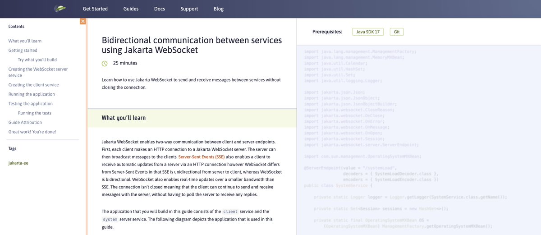Go to Great work! You're done!
The image size is (541, 235).
pyautogui.click(x=32, y=132)
